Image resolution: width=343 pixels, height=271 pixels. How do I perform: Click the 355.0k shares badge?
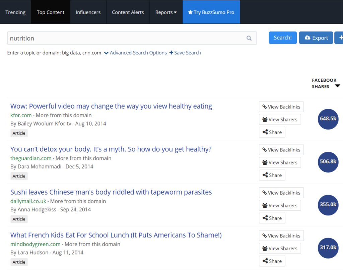click(328, 205)
